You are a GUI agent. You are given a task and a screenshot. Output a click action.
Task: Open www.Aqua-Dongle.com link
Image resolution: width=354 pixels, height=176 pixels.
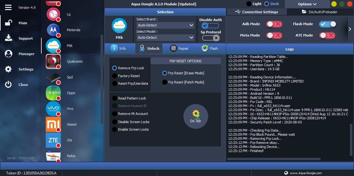(x=306, y=173)
